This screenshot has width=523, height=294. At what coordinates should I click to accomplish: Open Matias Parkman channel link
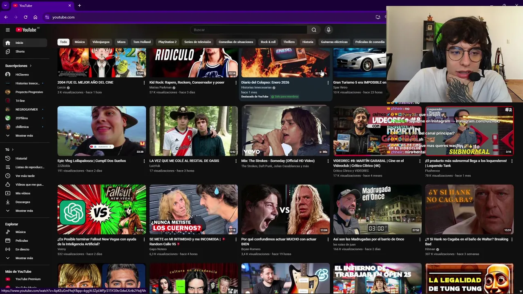click(161, 87)
